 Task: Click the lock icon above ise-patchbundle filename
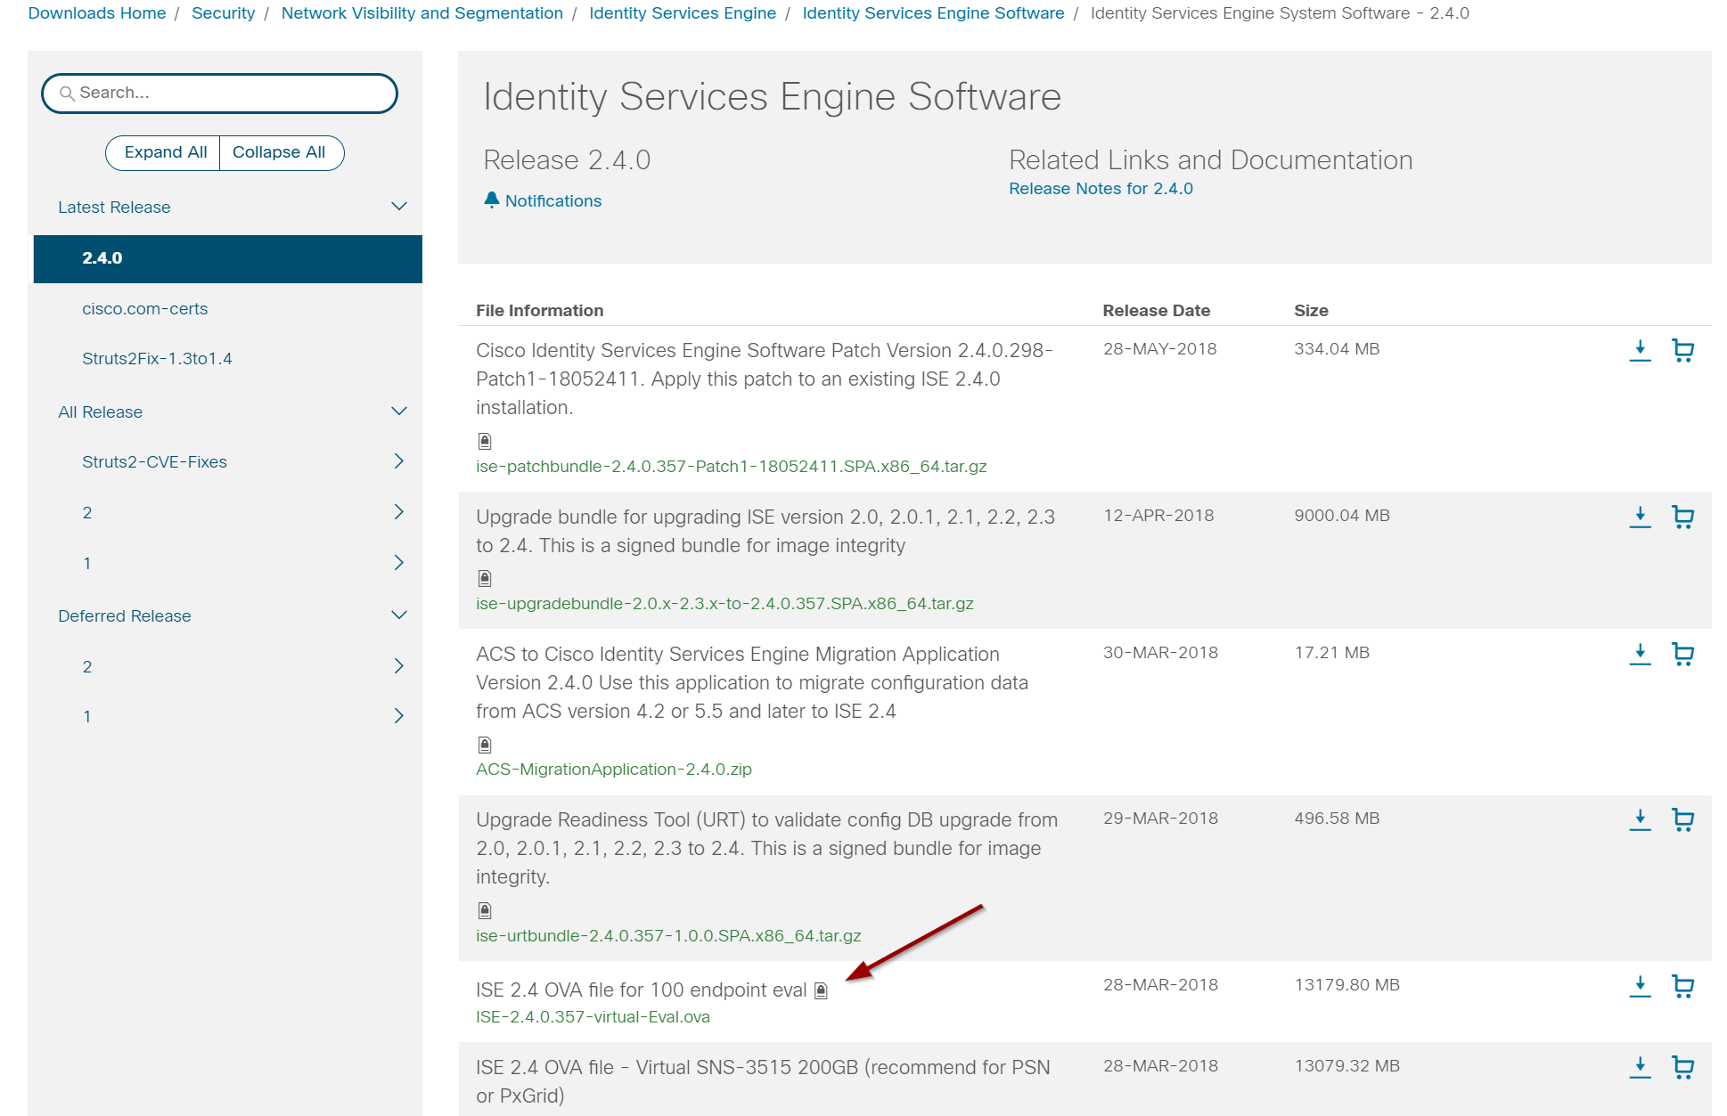[x=485, y=441]
